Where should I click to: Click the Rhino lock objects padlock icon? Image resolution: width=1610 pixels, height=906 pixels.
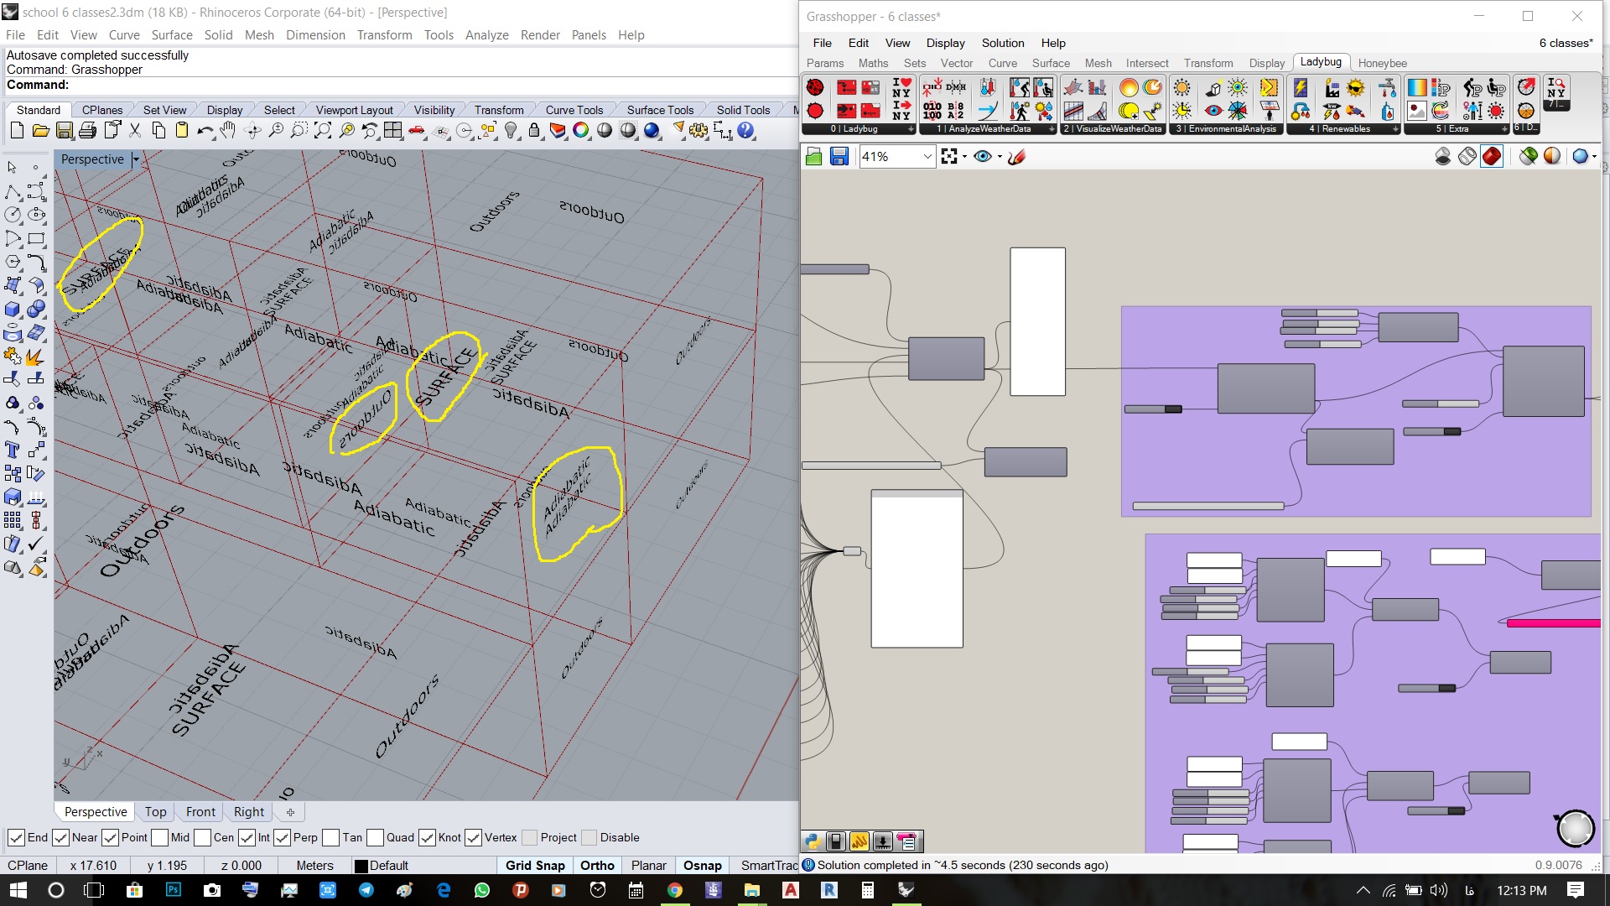pos(533,131)
